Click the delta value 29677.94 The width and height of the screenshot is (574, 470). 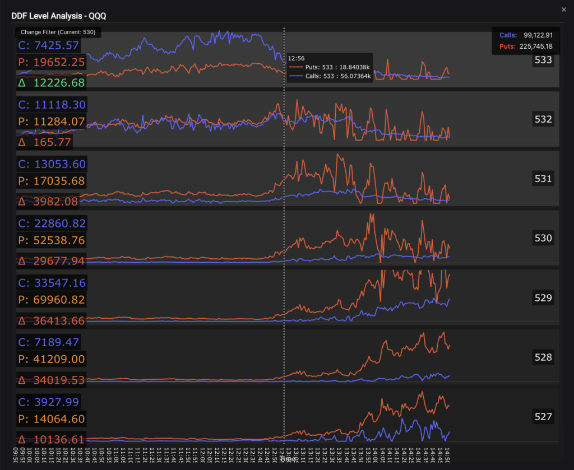(x=51, y=261)
